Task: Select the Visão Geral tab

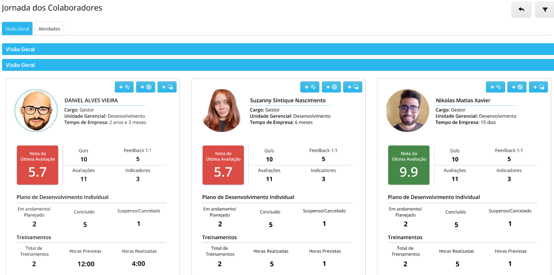Action: tap(17, 29)
